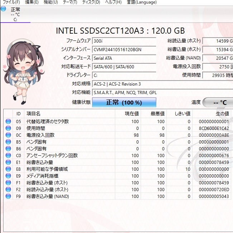Click the interface field Serial ATA
233x233 pixels.
tap(124, 58)
